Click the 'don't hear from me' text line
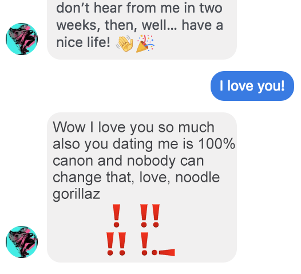The image size is (301, 274). pyautogui.click(x=140, y=8)
